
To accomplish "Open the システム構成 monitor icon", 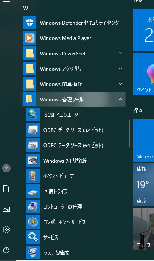I will tap(33, 252).
